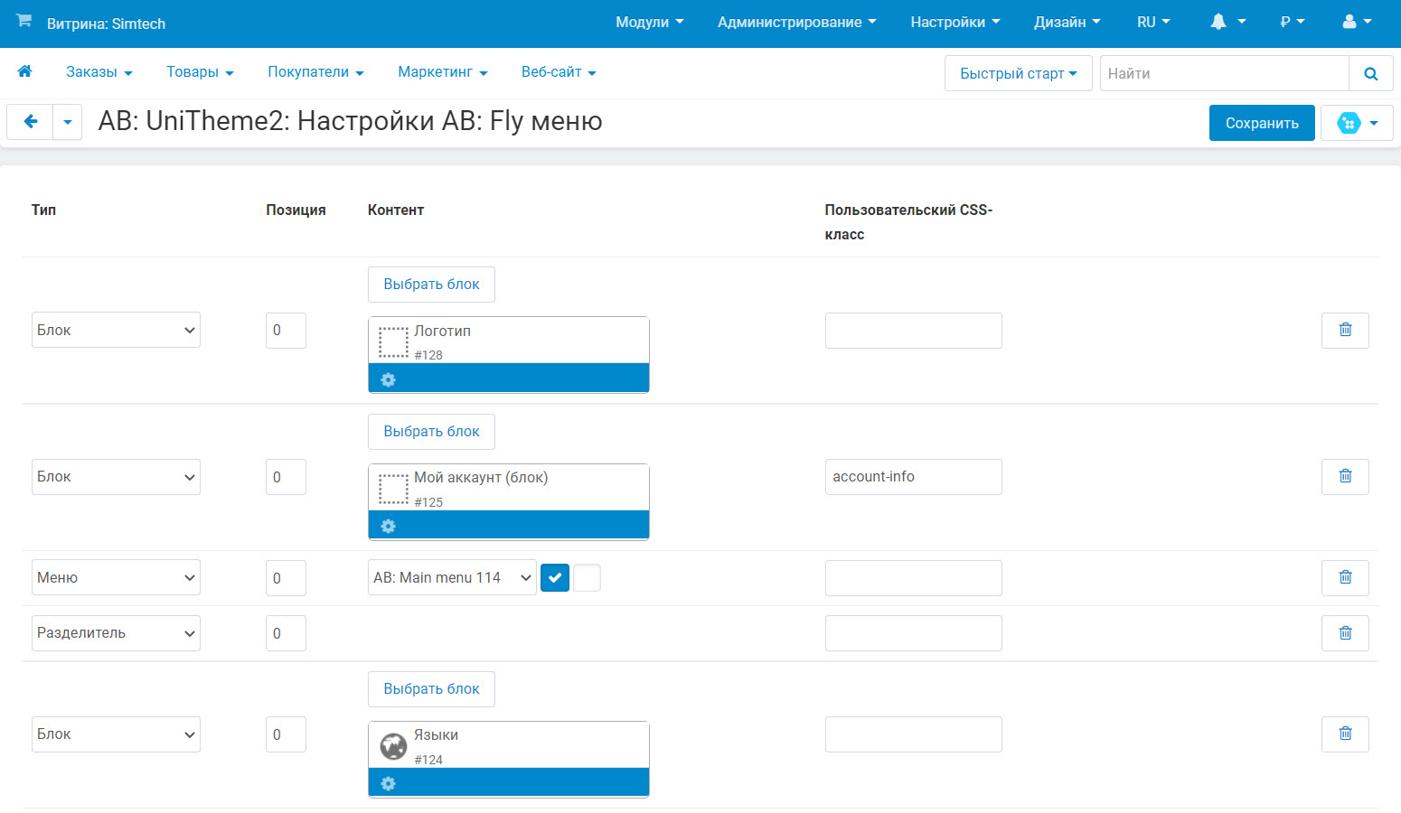Screen dimensions: 1401x813
Task: Delete the Логотип block row
Action: [1345, 330]
